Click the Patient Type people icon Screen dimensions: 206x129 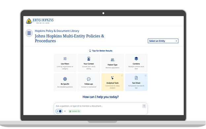(113, 60)
